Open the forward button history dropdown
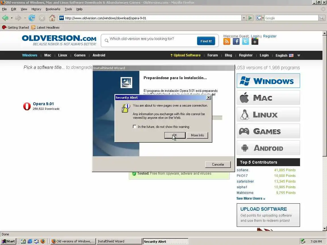Image resolution: width=327 pixels, height=245 pixels. (25, 18)
